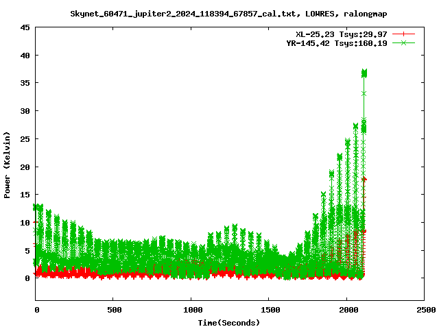Click y-axis tick label 5
Screen dimensions: 439x329
pyautogui.click(x=27, y=250)
